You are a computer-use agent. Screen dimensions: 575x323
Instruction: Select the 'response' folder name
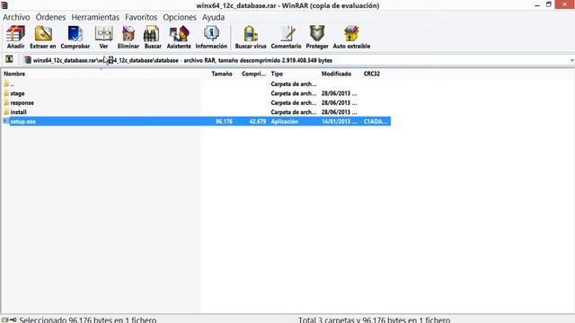pyautogui.click(x=22, y=103)
